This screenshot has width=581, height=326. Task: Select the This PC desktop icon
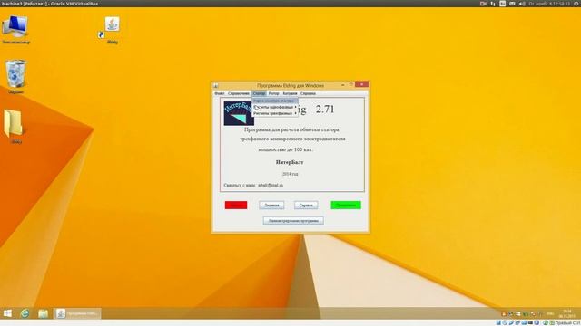click(x=15, y=30)
